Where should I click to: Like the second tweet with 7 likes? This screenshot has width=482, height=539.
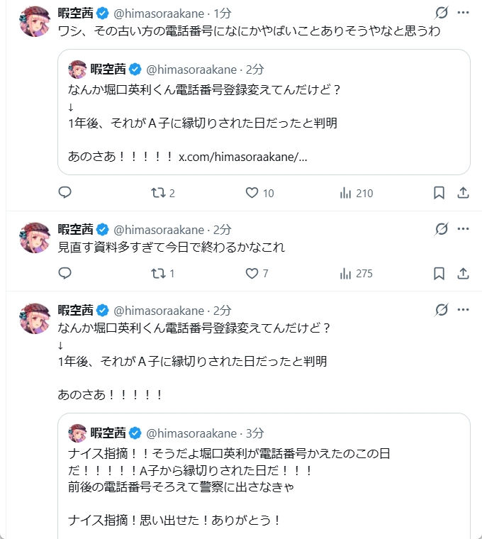[x=251, y=273]
